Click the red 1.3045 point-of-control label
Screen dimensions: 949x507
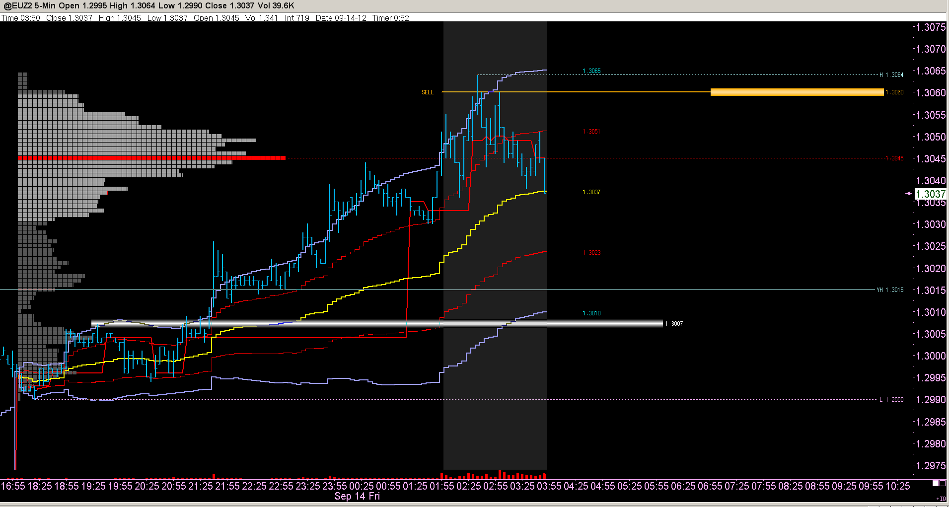895,158
